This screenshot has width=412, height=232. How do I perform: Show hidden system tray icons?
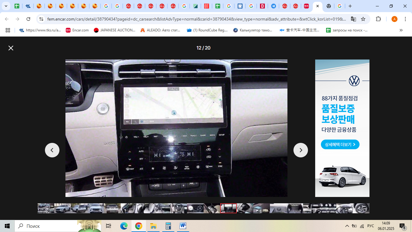347,226
